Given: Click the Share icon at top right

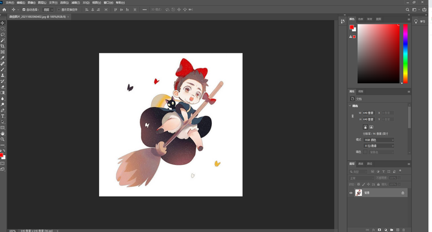Looking at the screenshot, I should [424, 10].
